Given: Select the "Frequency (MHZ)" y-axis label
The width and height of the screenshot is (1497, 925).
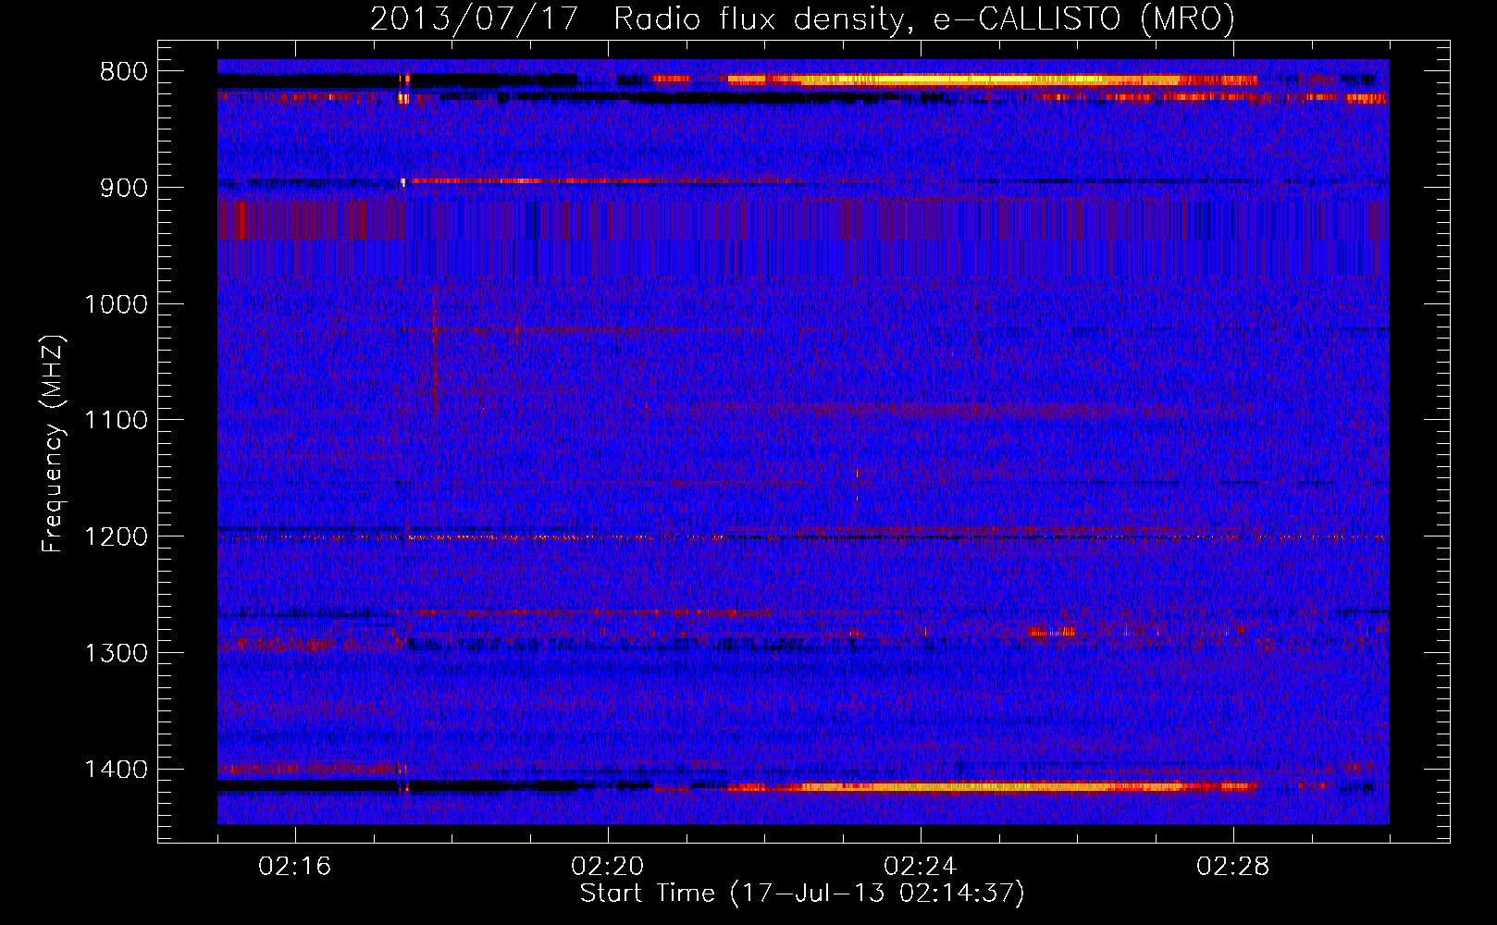Looking at the screenshot, I should (x=53, y=444).
